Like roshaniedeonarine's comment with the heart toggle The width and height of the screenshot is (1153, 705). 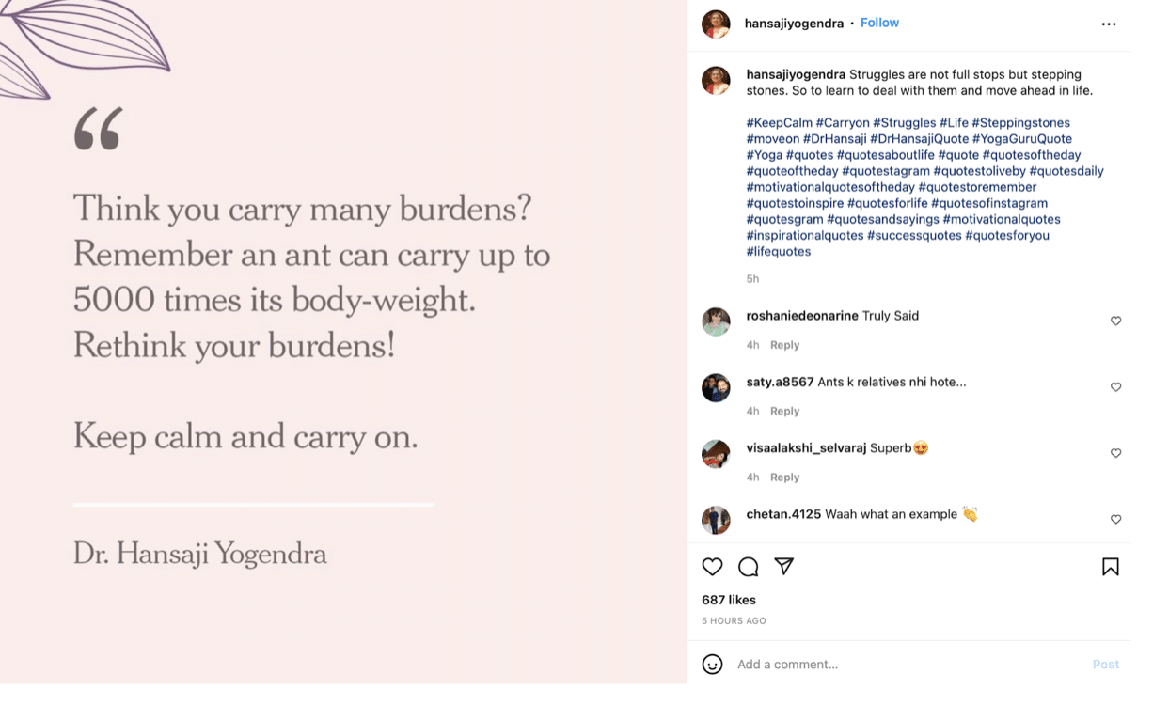(x=1115, y=321)
